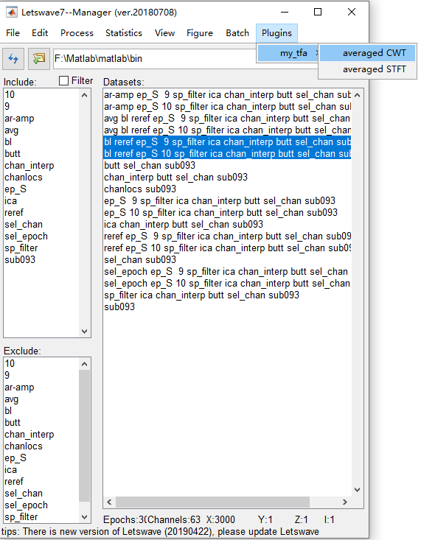
Task: Open the Edit menu
Action: tap(40, 33)
